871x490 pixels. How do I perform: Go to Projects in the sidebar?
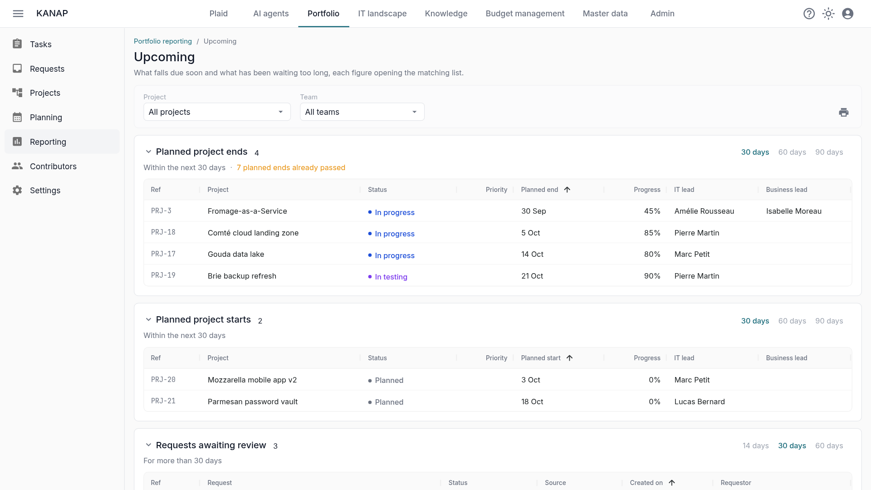click(62, 93)
